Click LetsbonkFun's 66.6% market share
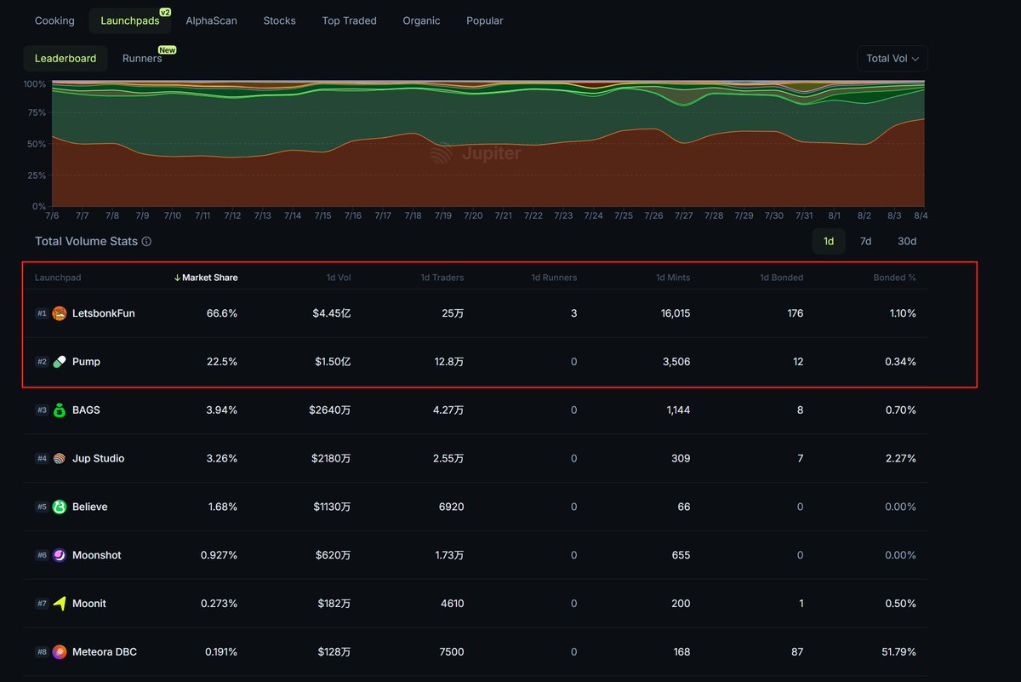Viewport: 1021px width, 682px height. (222, 313)
